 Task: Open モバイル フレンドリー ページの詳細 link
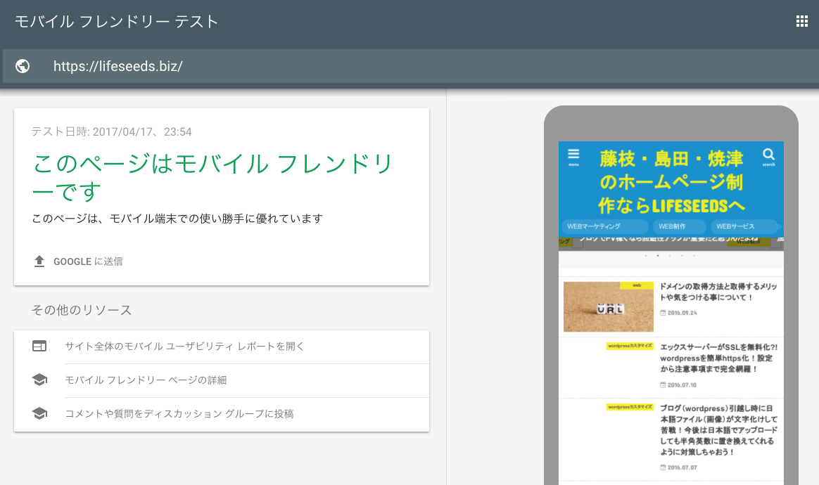[146, 380]
